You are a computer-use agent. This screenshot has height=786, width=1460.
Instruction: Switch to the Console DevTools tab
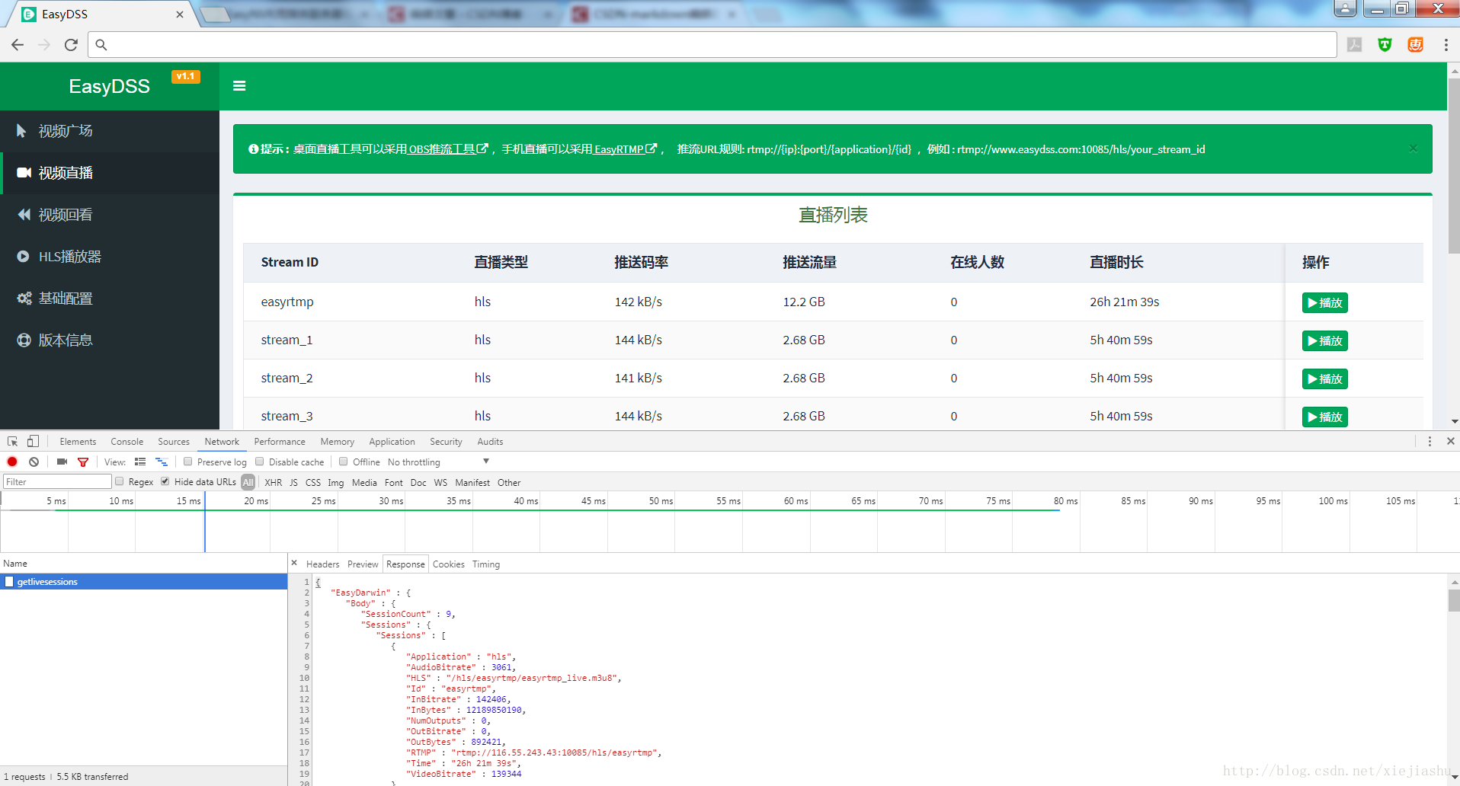pyautogui.click(x=126, y=442)
